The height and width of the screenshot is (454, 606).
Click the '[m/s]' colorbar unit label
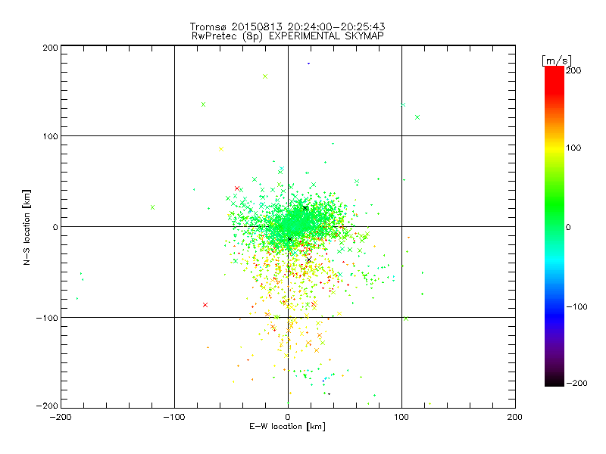coord(557,61)
